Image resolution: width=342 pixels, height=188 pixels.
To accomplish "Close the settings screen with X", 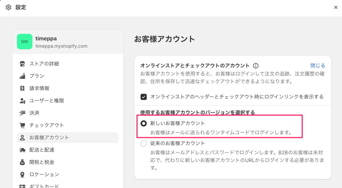I will [x=336, y=7].
